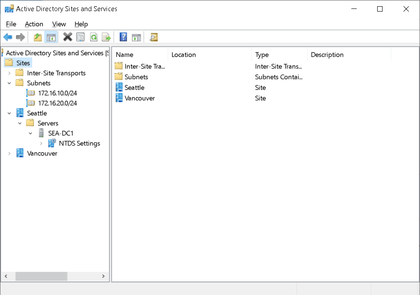This screenshot has height=295, width=420.
Task: Click the Inter-Site Transports folder icon in the tree
Action: (20, 73)
